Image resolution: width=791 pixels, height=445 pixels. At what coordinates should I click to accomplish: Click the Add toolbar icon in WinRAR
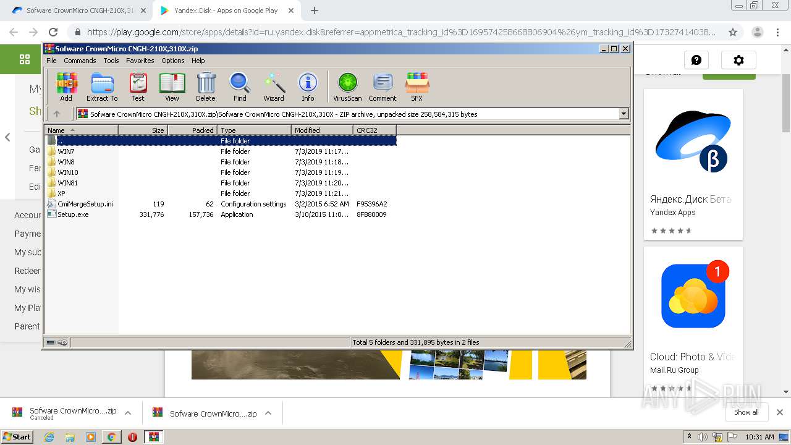(x=66, y=87)
